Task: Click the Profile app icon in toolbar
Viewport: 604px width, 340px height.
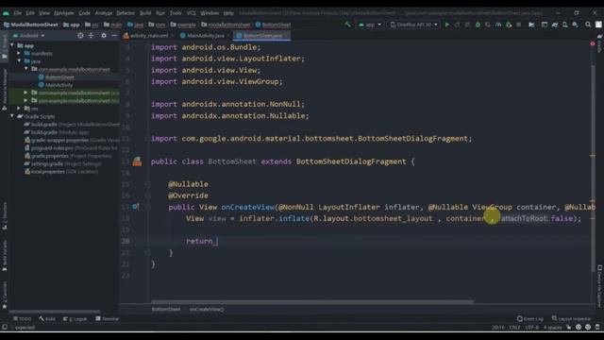Action: click(x=498, y=25)
